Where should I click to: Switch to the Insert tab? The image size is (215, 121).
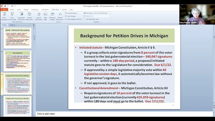click(x=19, y=10)
